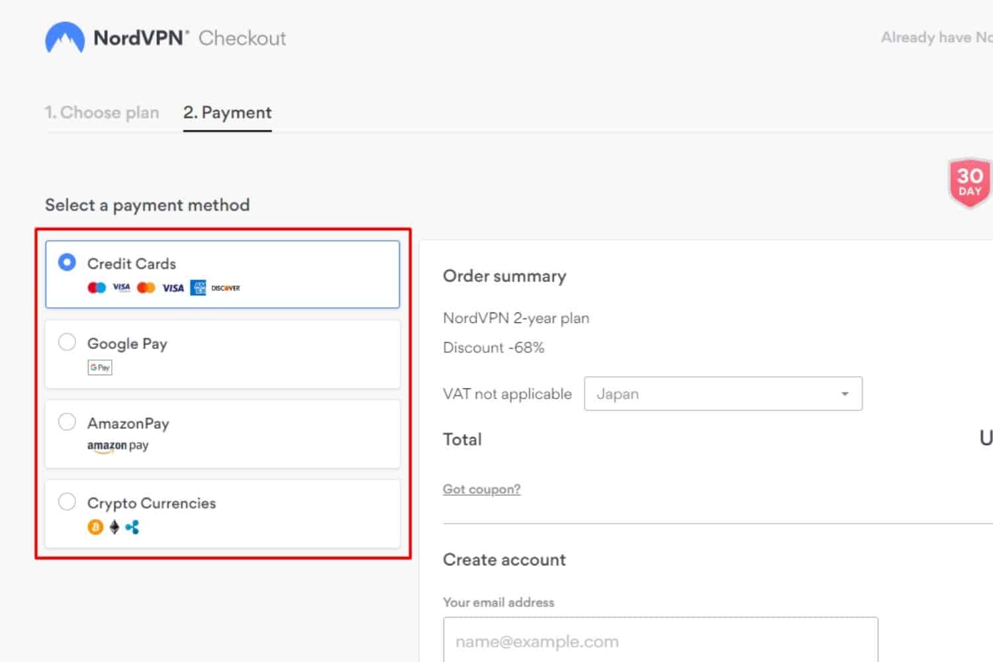
Task: Select the Credit Cards payment radio button
Action: pyautogui.click(x=67, y=261)
